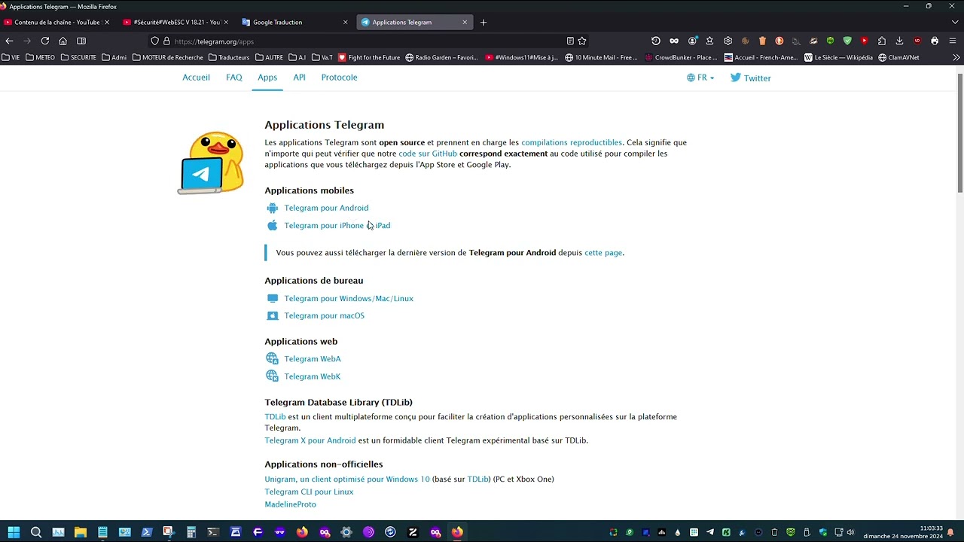The image size is (964, 542).
Task: Open the Telegram pour Windows/Mac/Linux link
Action: coord(349,298)
